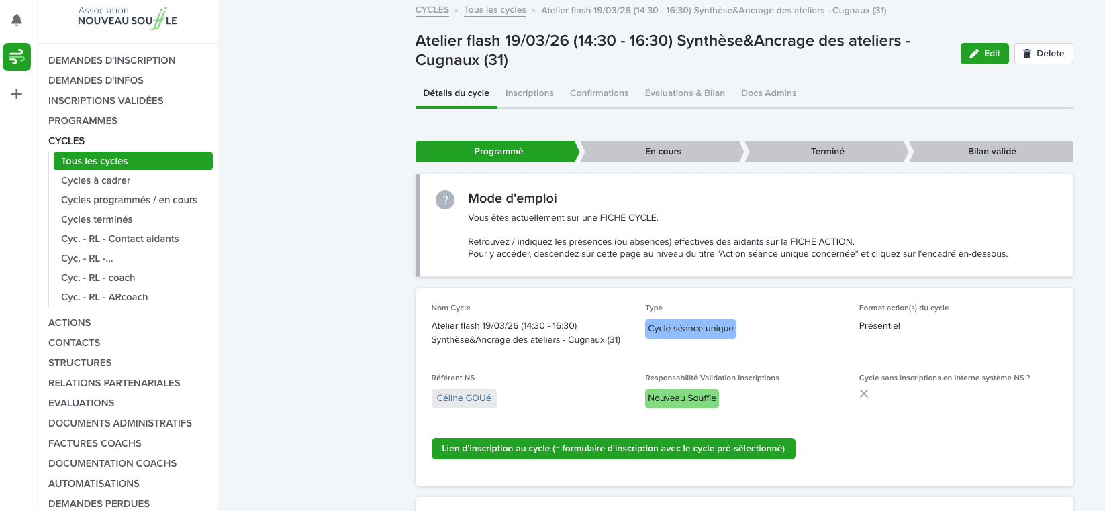Collapse the CYCLES sidebar section
Viewport: 1105px width, 511px height.
(66, 141)
